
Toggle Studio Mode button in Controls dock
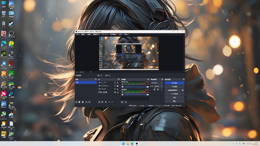[174, 94]
